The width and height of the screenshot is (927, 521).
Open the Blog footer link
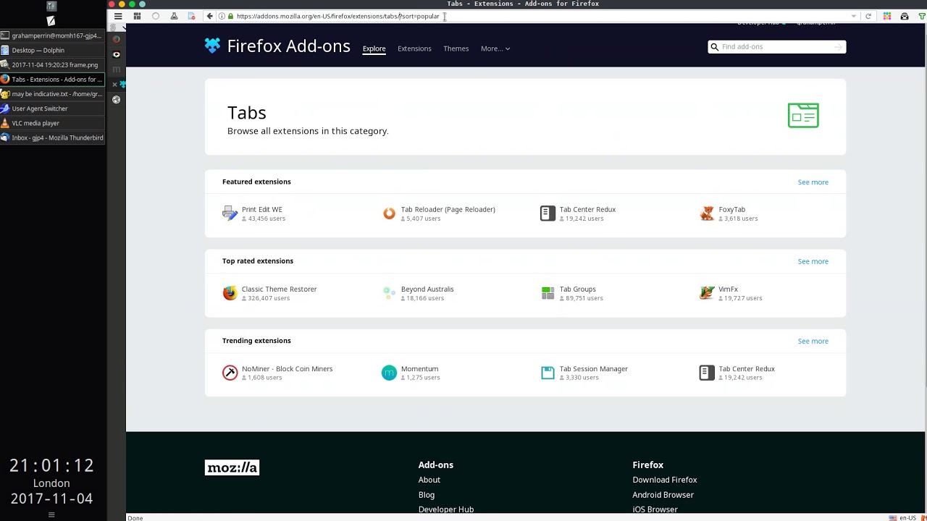(x=426, y=495)
